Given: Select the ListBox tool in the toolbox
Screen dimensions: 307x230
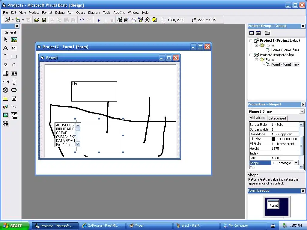Looking at the screenshot, I should click(x=14, y=73).
